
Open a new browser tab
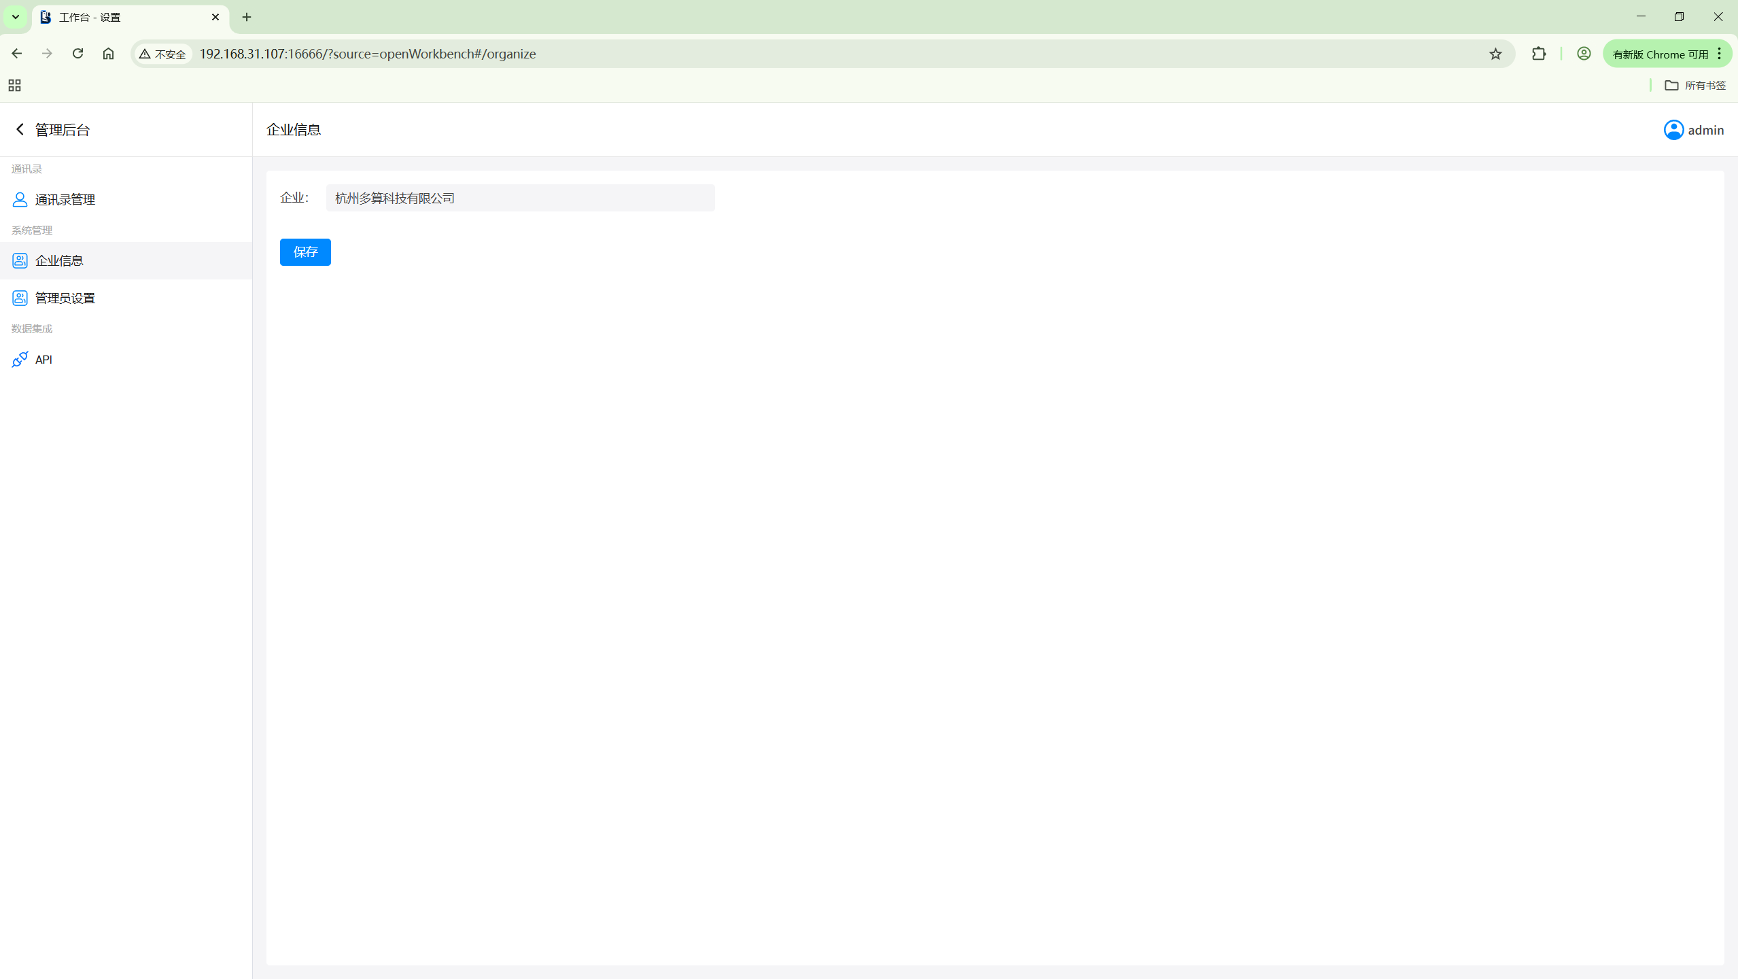(247, 17)
